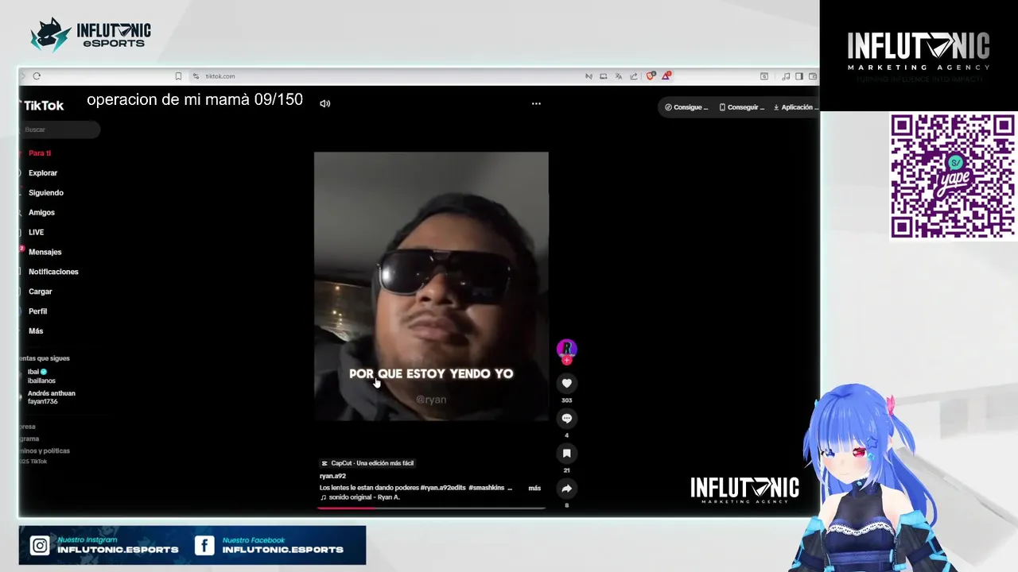Click the TikTok logo
The height and width of the screenshot is (572, 1018).
tap(43, 105)
